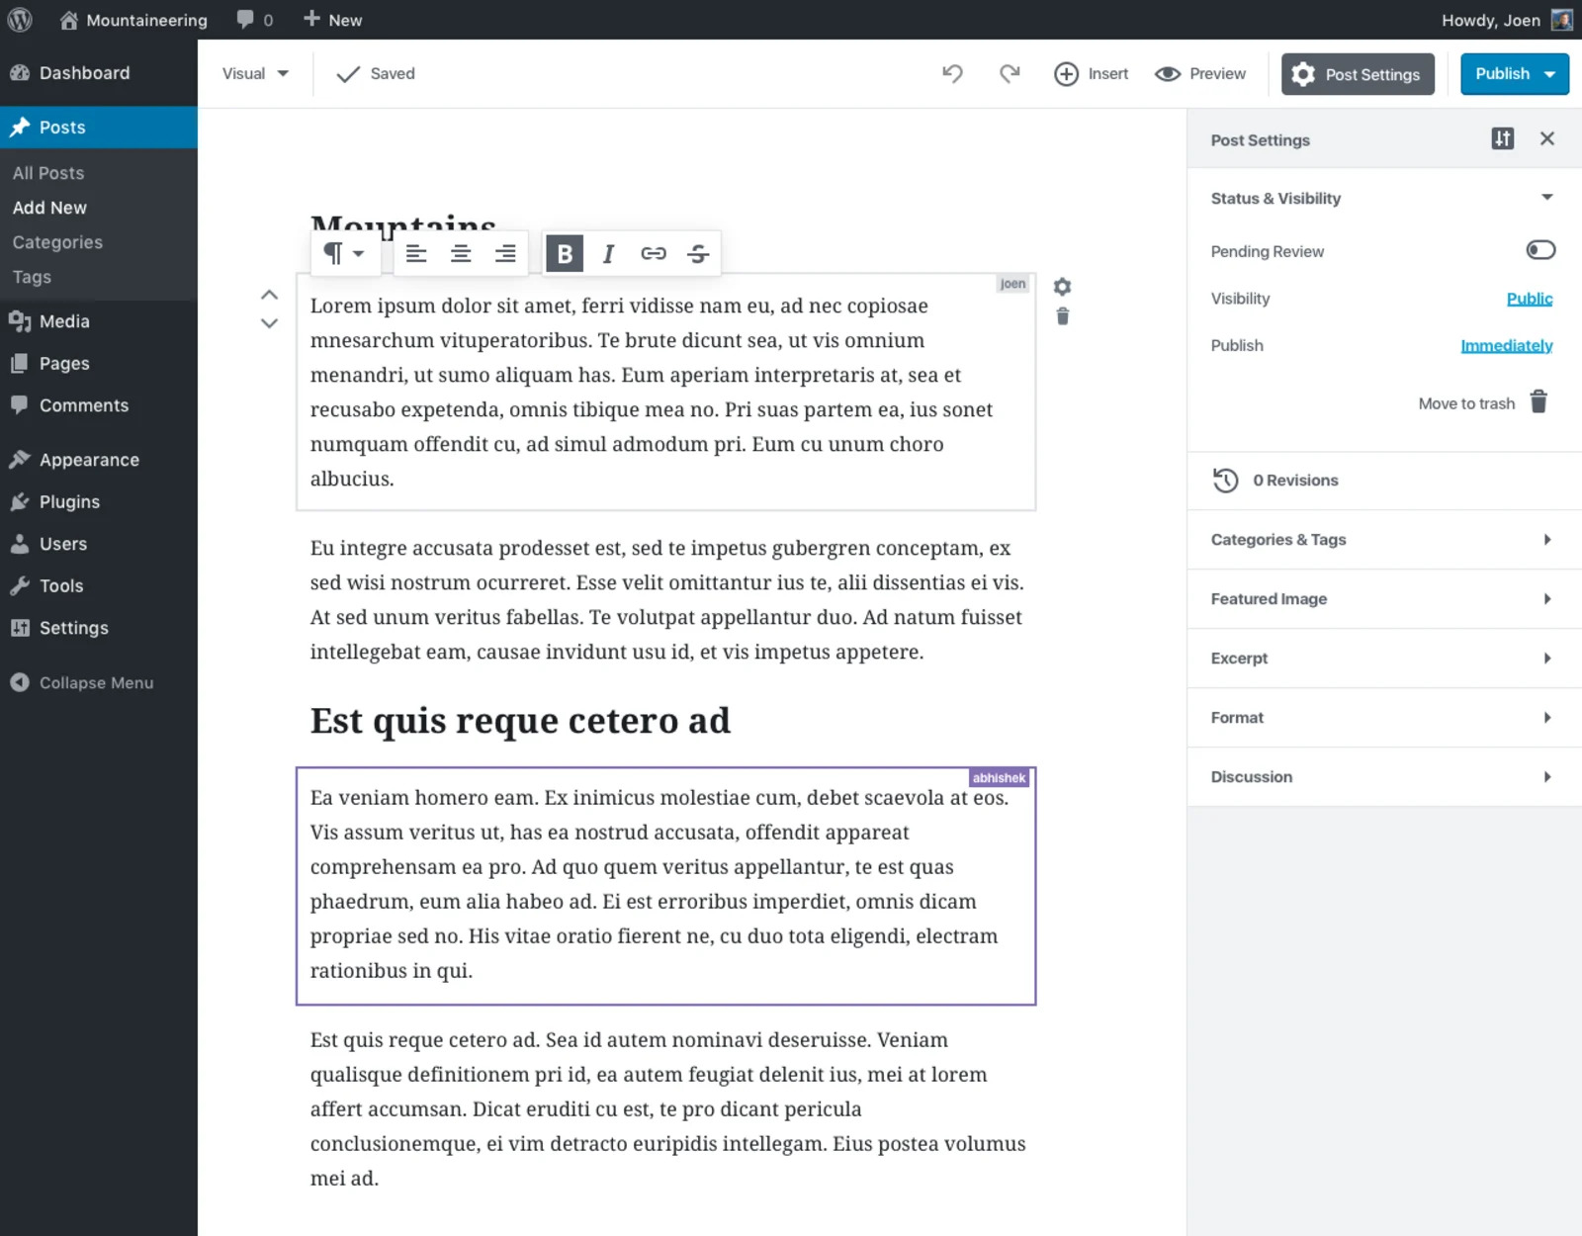Insert a link using link icon
This screenshot has height=1236, width=1582.
coord(653,254)
